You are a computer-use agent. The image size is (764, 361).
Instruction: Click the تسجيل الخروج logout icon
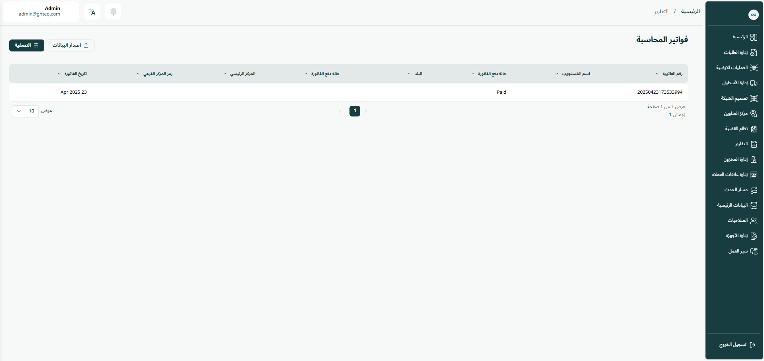coord(752,345)
